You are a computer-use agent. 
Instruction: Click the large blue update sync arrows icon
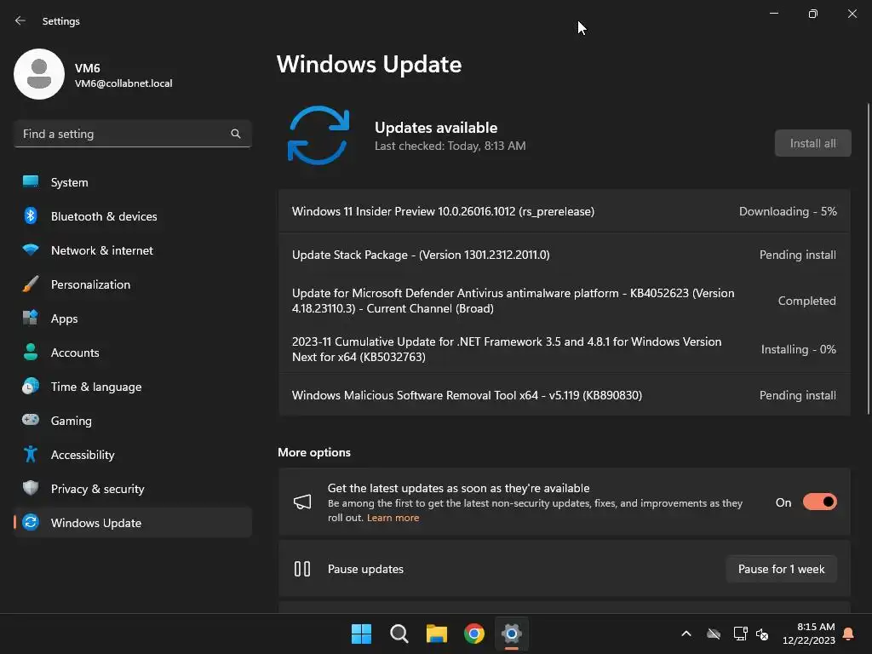(x=318, y=135)
